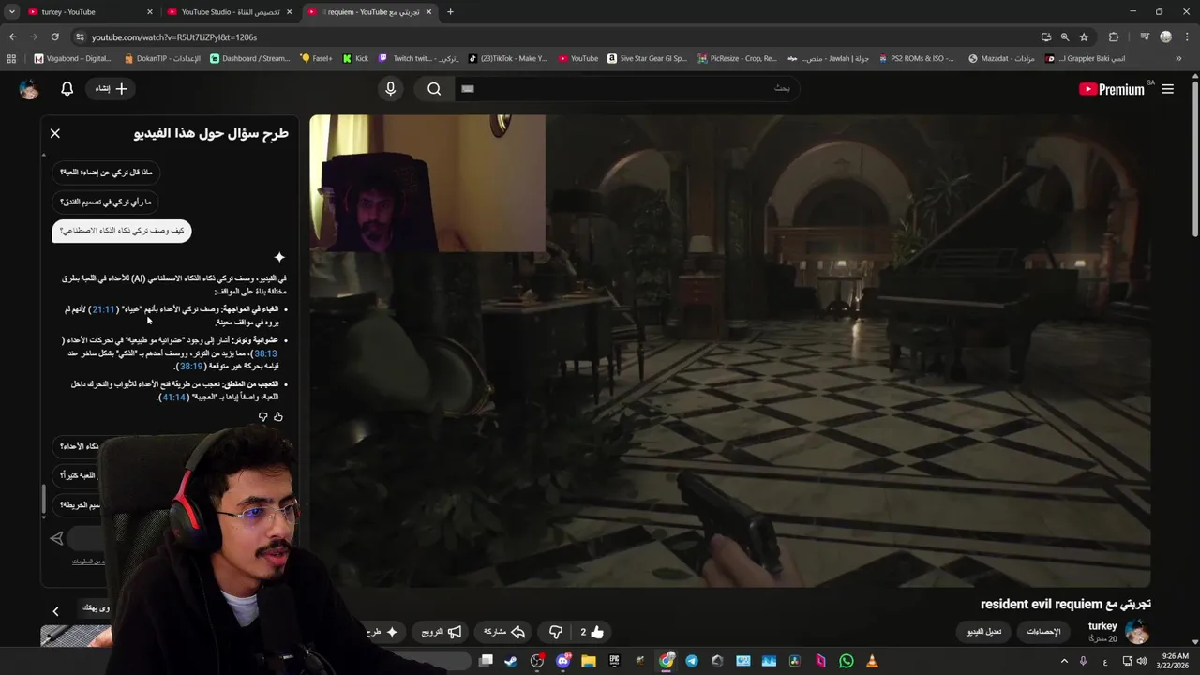
Task: Select the AI description question chip
Action: (x=122, y=231)
